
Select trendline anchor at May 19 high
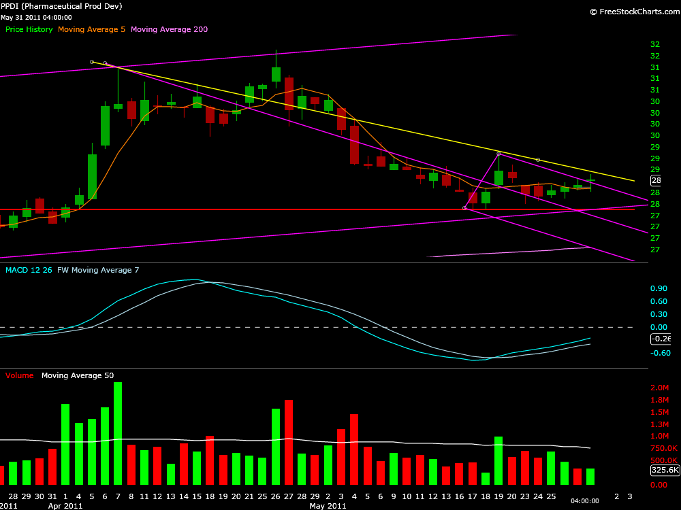pos(498,154)
